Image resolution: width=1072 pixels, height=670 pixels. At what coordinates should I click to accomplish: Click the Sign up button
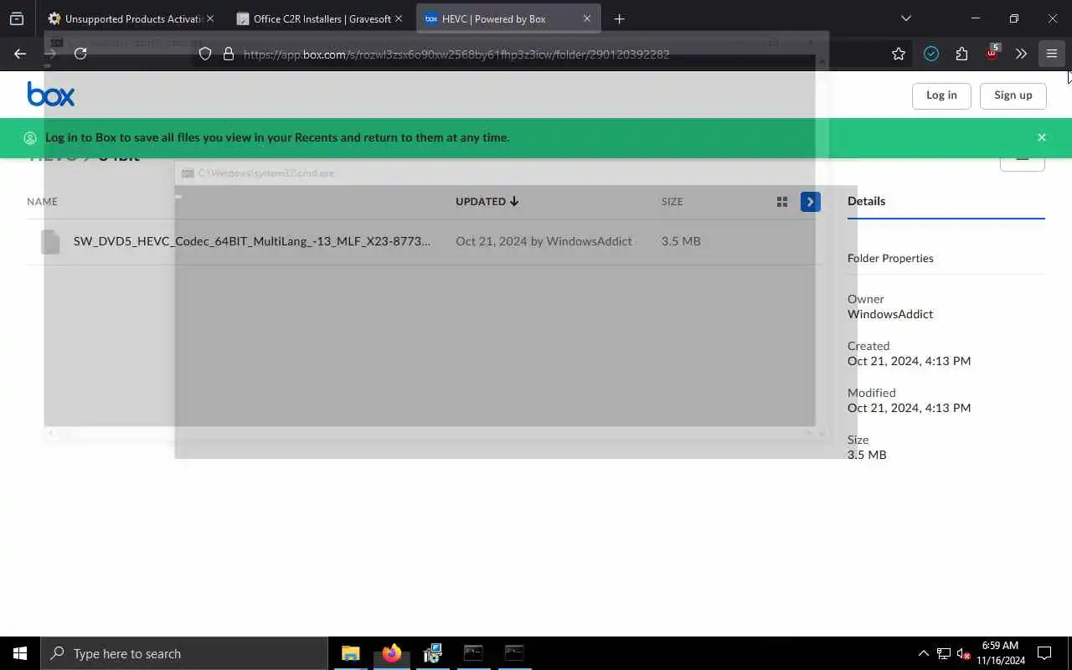click(x=1013, y=95)
